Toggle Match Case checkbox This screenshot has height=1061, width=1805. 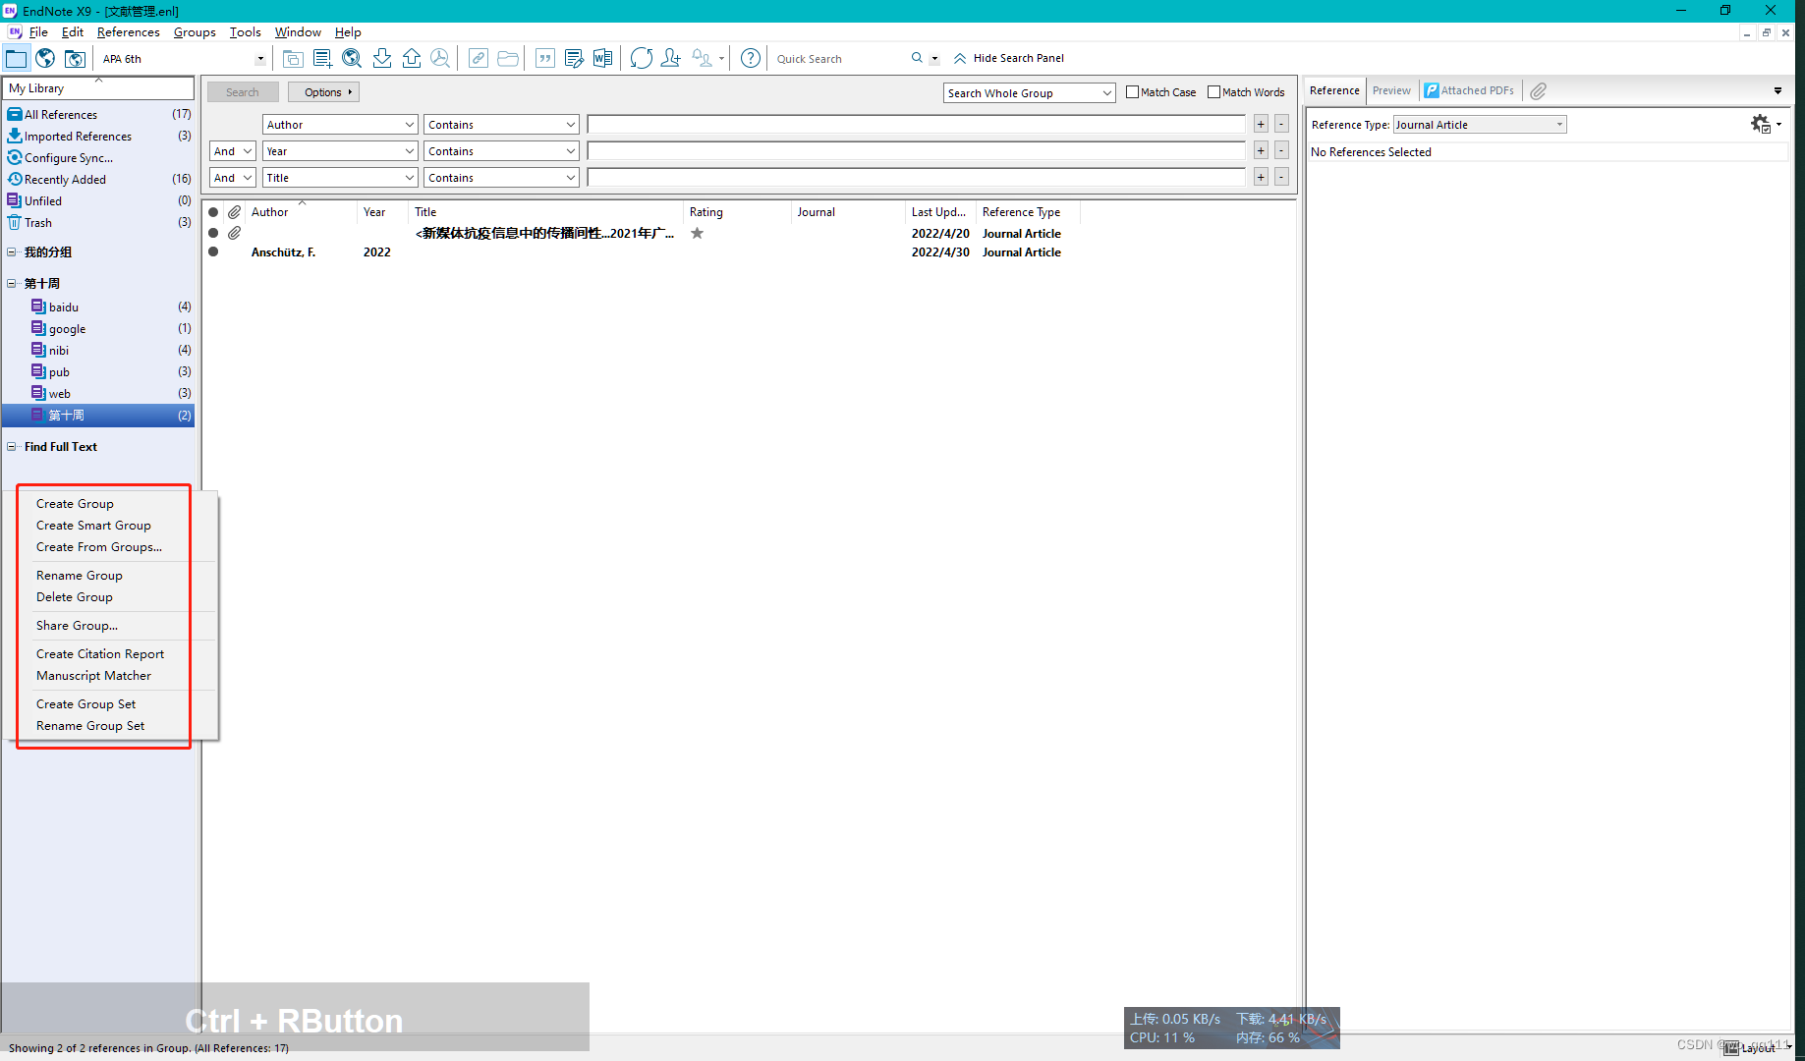pos(1132,92)
